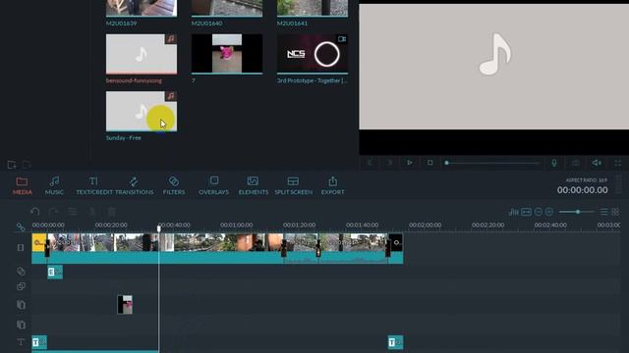Select the media clip named 7
629x353 pixels.
227,54
